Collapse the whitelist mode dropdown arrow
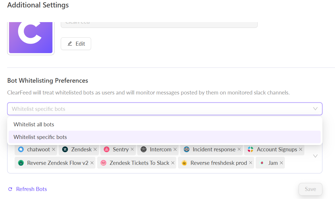335x199 pixels. pos(315,109)
